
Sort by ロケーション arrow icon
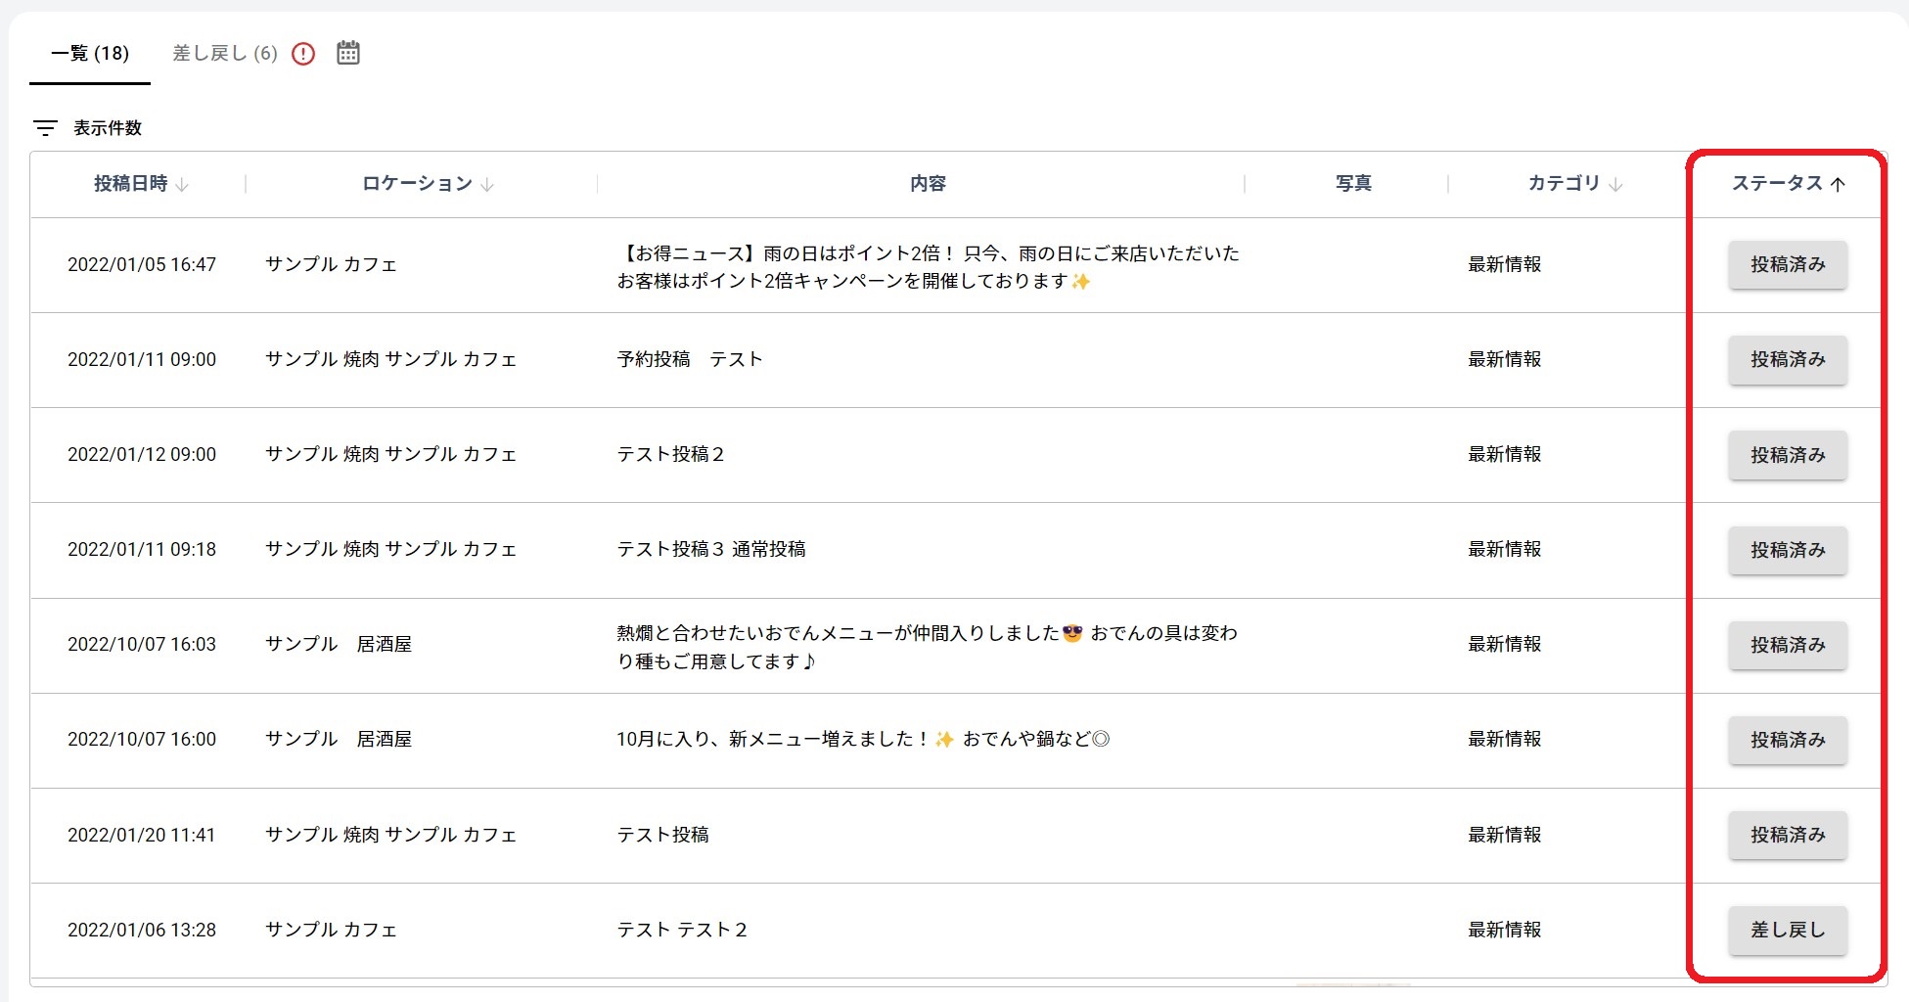[487, 185]
